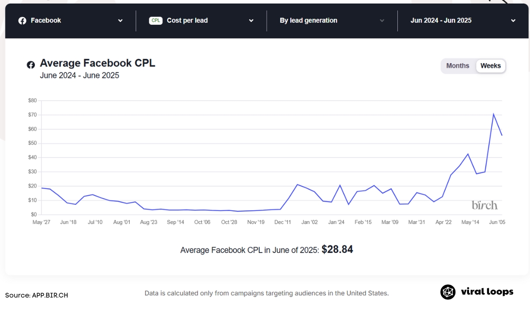Click the $30 y-axis label

[32, 172]
